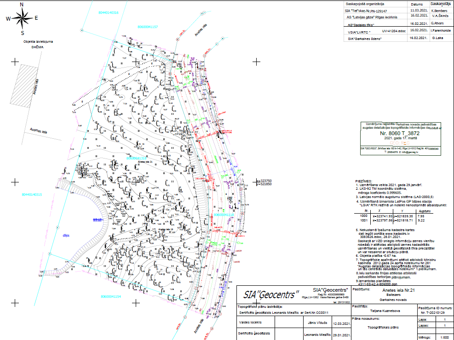The width and height of the screenshot is (454, 340).
Task: Click the north arrow compass rose
Action: 22,18
